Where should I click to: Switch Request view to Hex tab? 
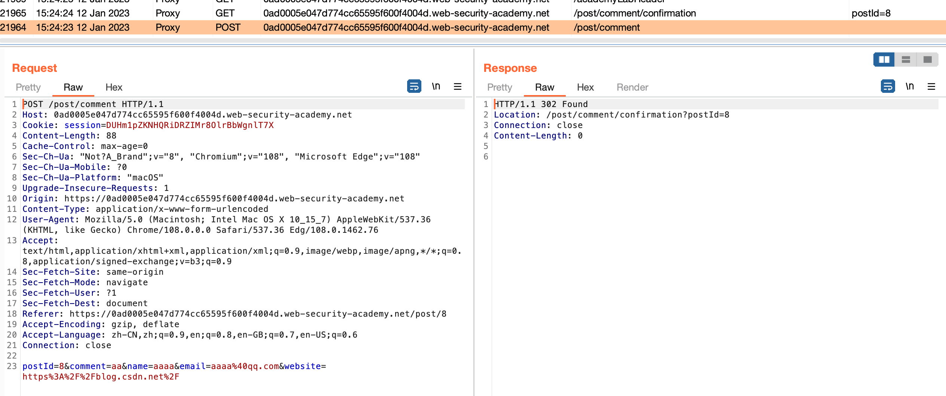114,87
